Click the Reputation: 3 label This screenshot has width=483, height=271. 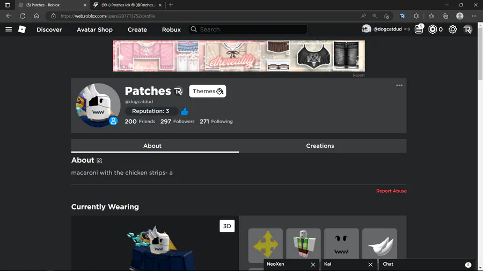151,111
